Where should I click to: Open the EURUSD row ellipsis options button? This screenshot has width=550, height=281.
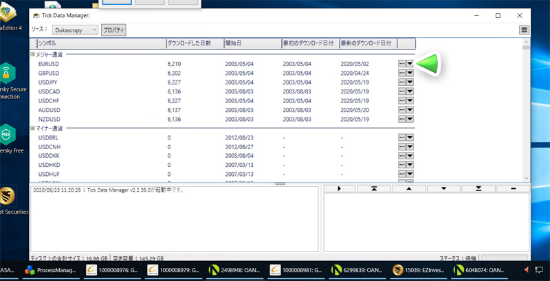point(402,64)
